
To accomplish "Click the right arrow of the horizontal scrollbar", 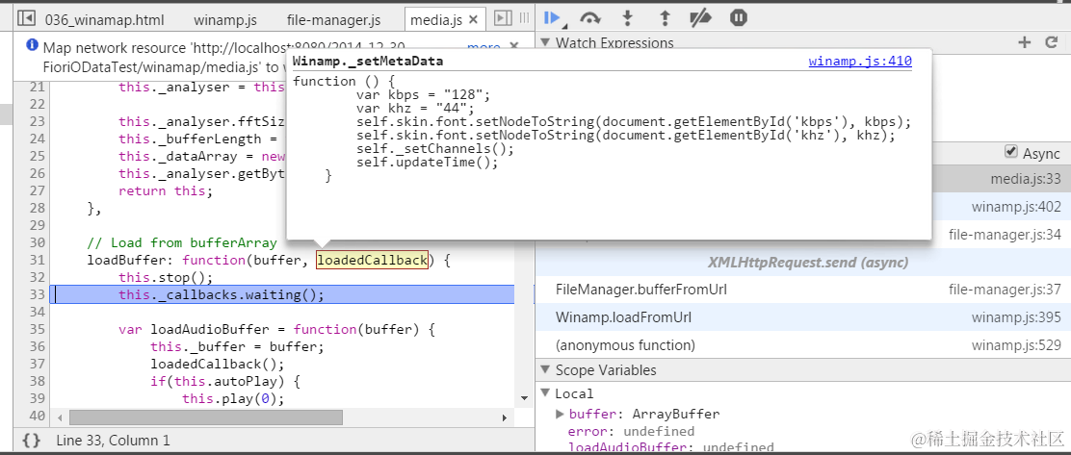I will click(x=505, y=417).
